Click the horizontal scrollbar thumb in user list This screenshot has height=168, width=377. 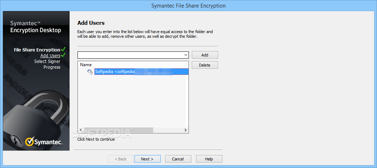[x=118, y=130]
